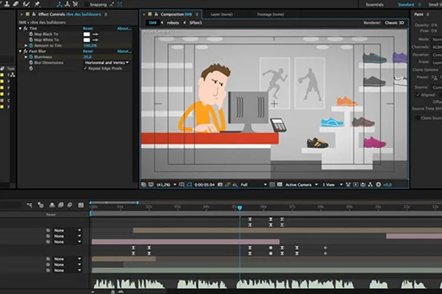Click the snapshot camera icon in viewer
Image resolution: width=442 pixels, height=294 pixels.
220,185
